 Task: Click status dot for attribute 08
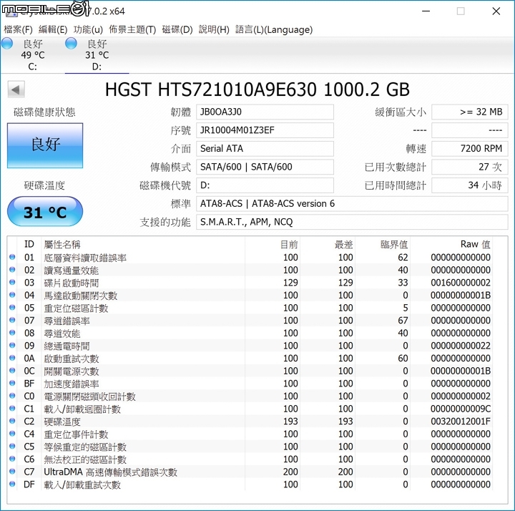pos(12,333)
